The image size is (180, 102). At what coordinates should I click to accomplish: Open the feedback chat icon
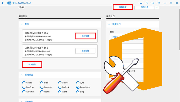(141, 3)
